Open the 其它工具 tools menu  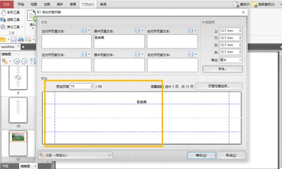(x=12, y=27)
